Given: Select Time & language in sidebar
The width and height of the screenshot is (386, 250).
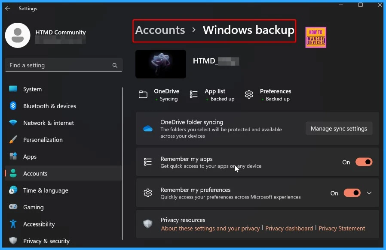Looking at the screenshot, I should [46, 190].
